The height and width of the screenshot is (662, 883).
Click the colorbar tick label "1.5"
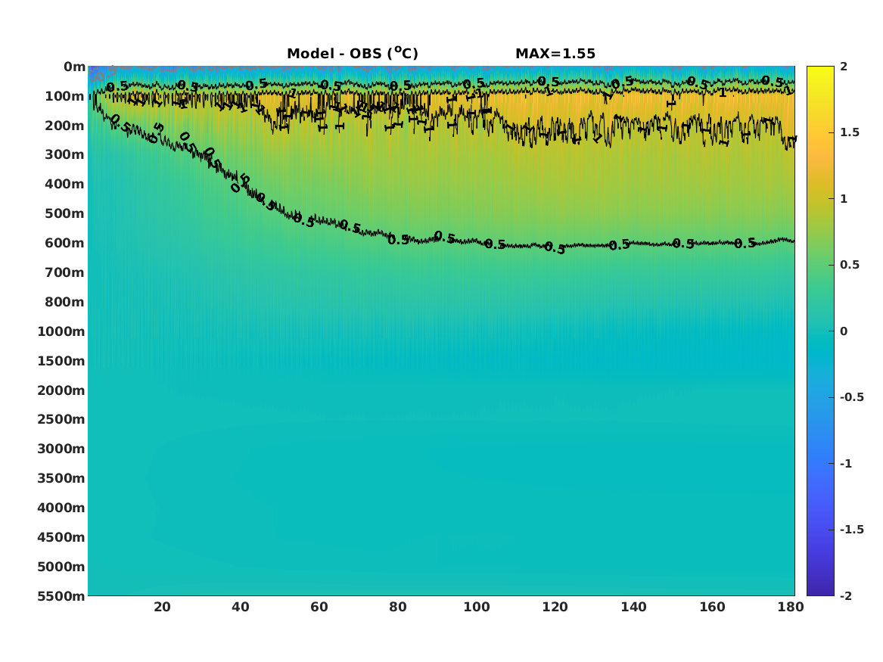pyautogui.click(x=850, y=132)
